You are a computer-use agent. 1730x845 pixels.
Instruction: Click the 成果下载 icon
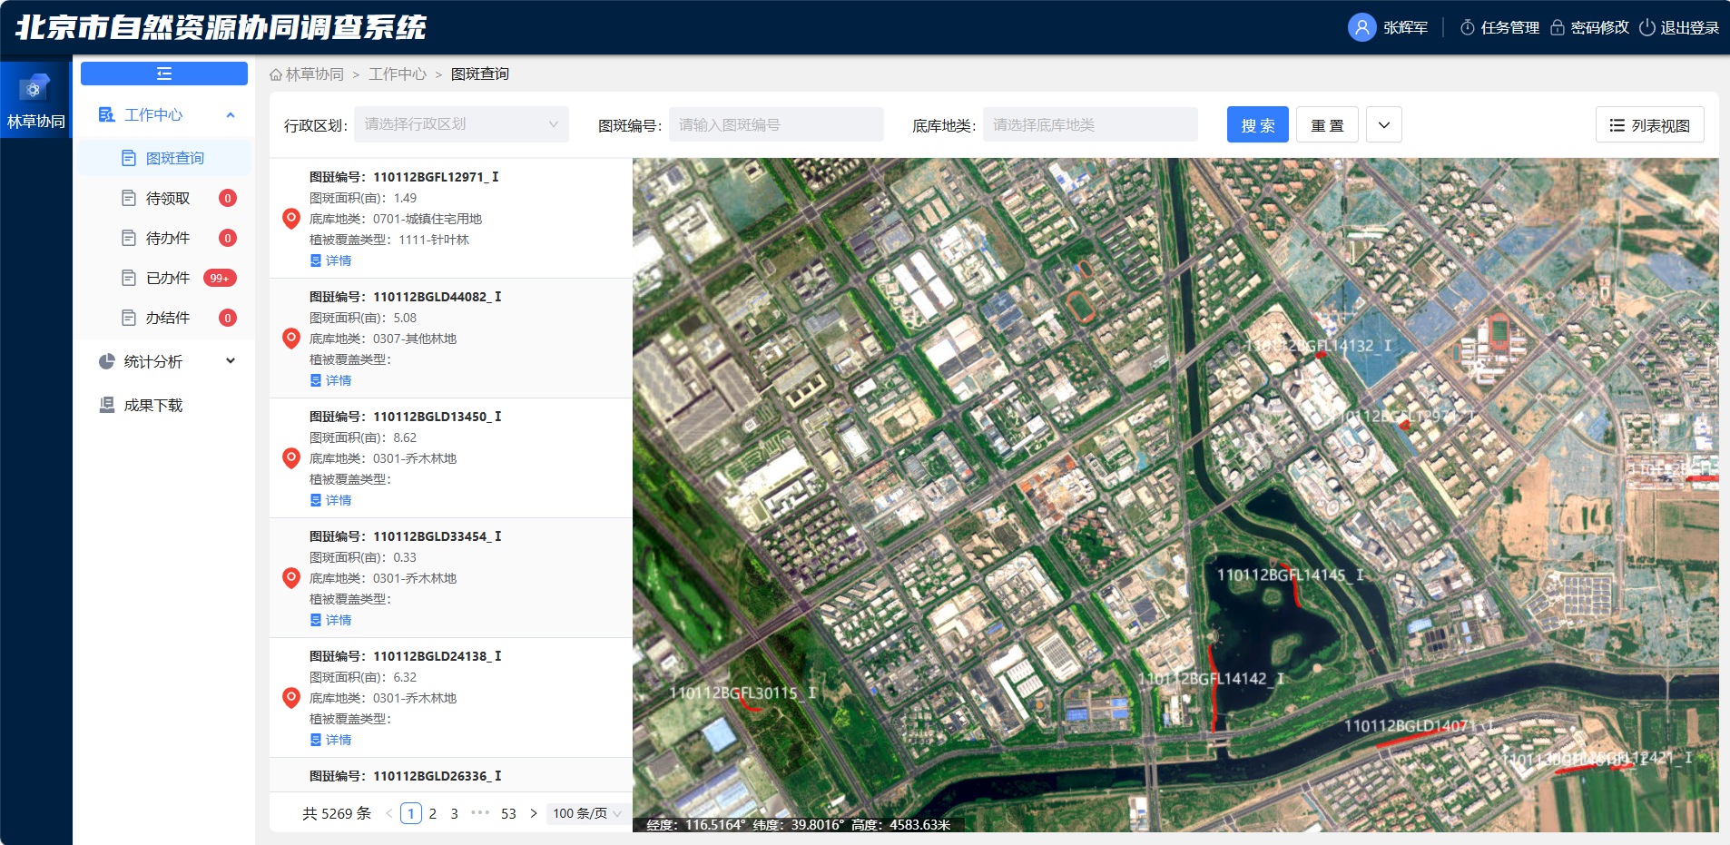click(106, 405)
